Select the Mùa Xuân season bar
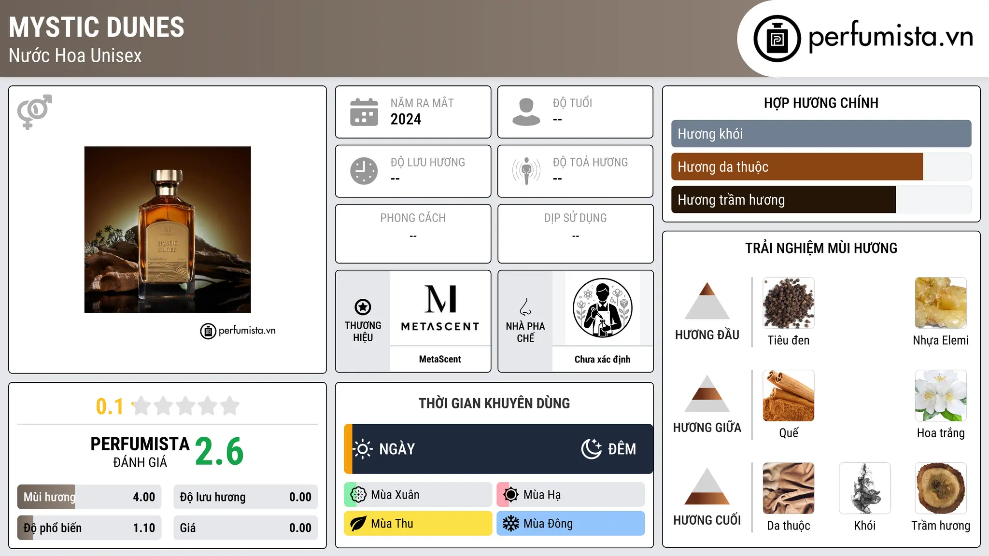Image resolution: width=989 pixels, height=556 pixels. (418, 495)
